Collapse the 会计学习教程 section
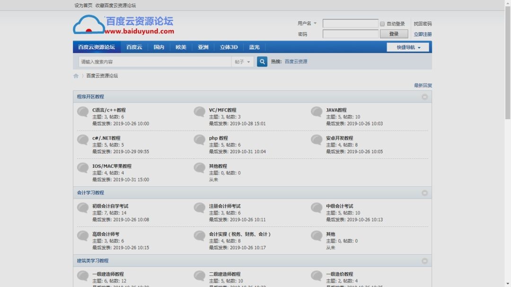The image size is (511, 287). [x=424, y=193]
